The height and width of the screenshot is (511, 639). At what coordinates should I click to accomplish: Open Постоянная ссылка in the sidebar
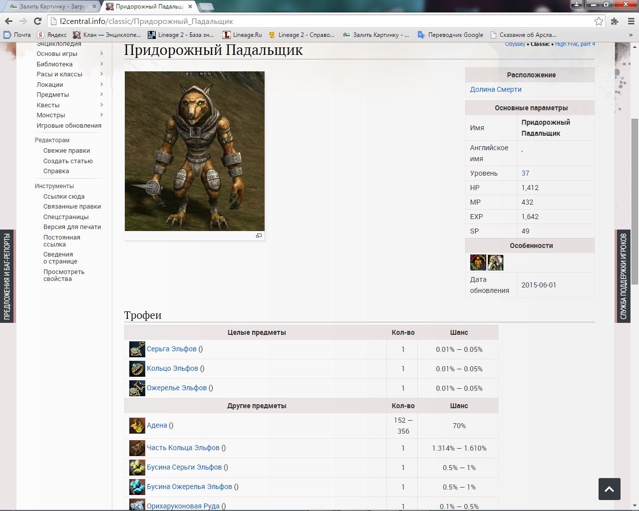[61, 241]
